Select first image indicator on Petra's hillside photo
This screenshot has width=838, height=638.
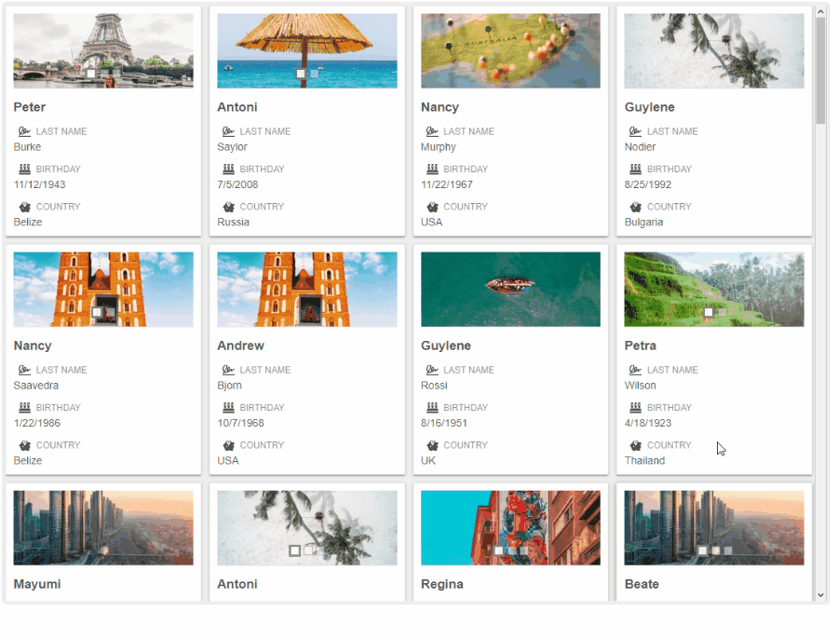pos(709,312)
